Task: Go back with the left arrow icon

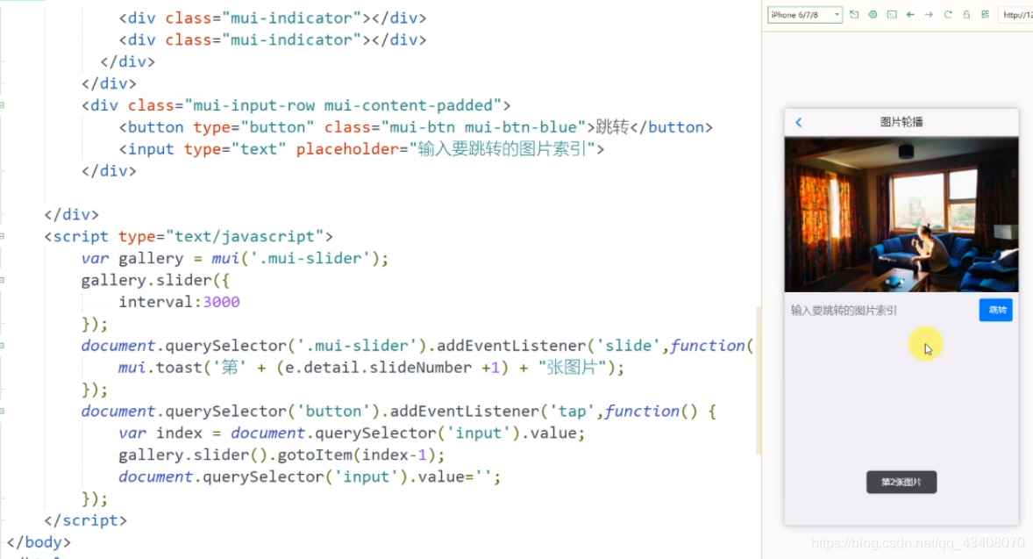Action: click(x=910, y=15)
